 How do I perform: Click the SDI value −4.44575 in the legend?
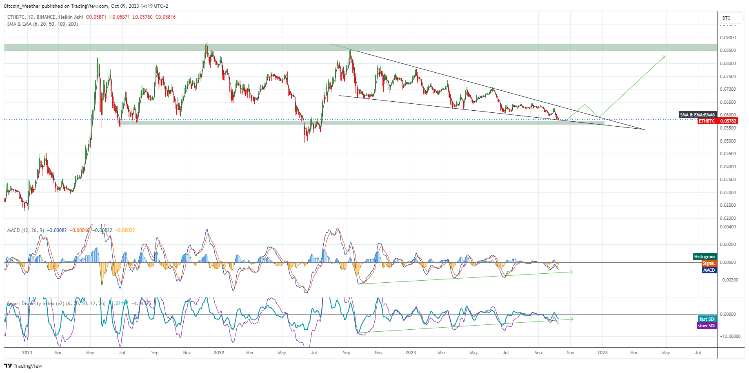141,304
